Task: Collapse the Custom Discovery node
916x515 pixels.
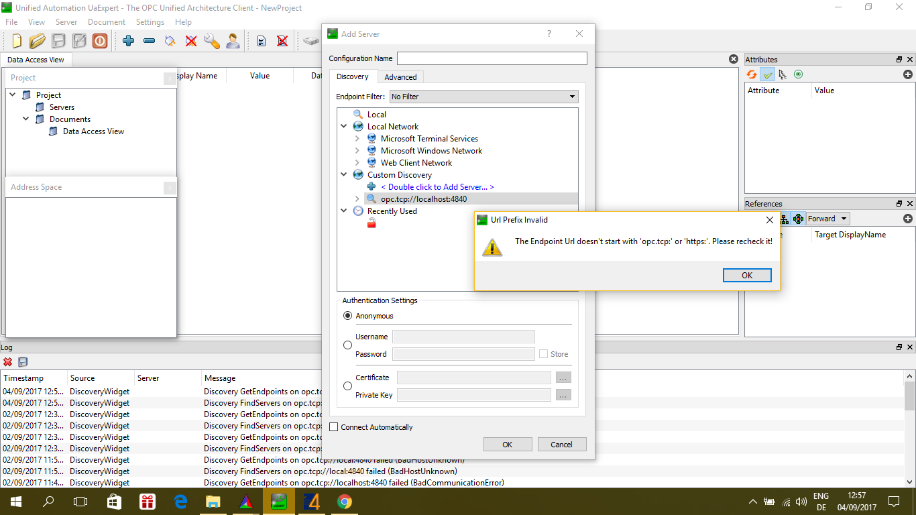Action: (344, 175)
